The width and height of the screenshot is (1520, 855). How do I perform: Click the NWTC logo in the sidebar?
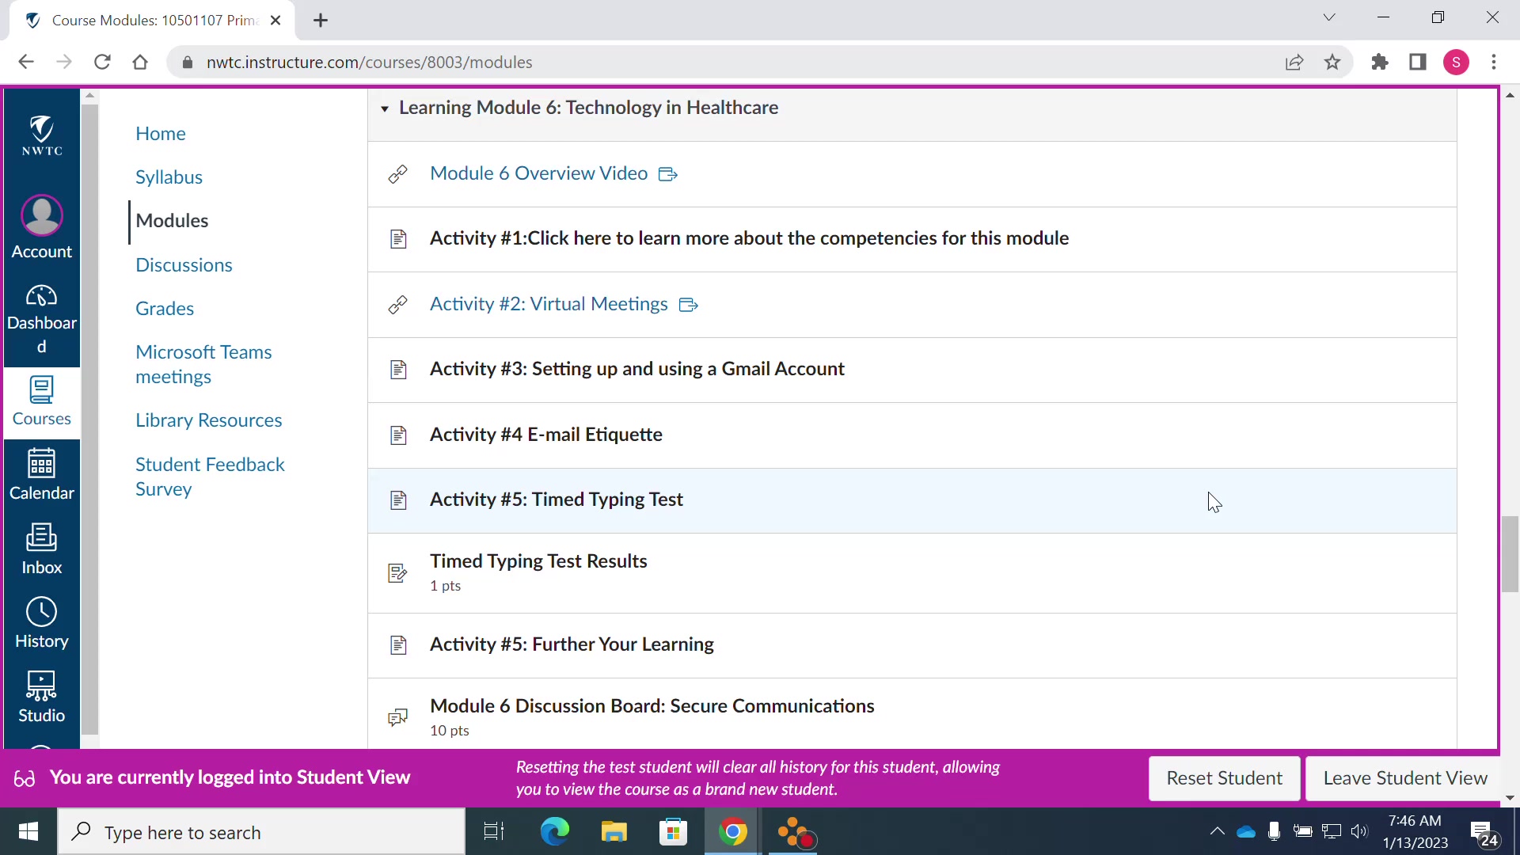point(42,135)
